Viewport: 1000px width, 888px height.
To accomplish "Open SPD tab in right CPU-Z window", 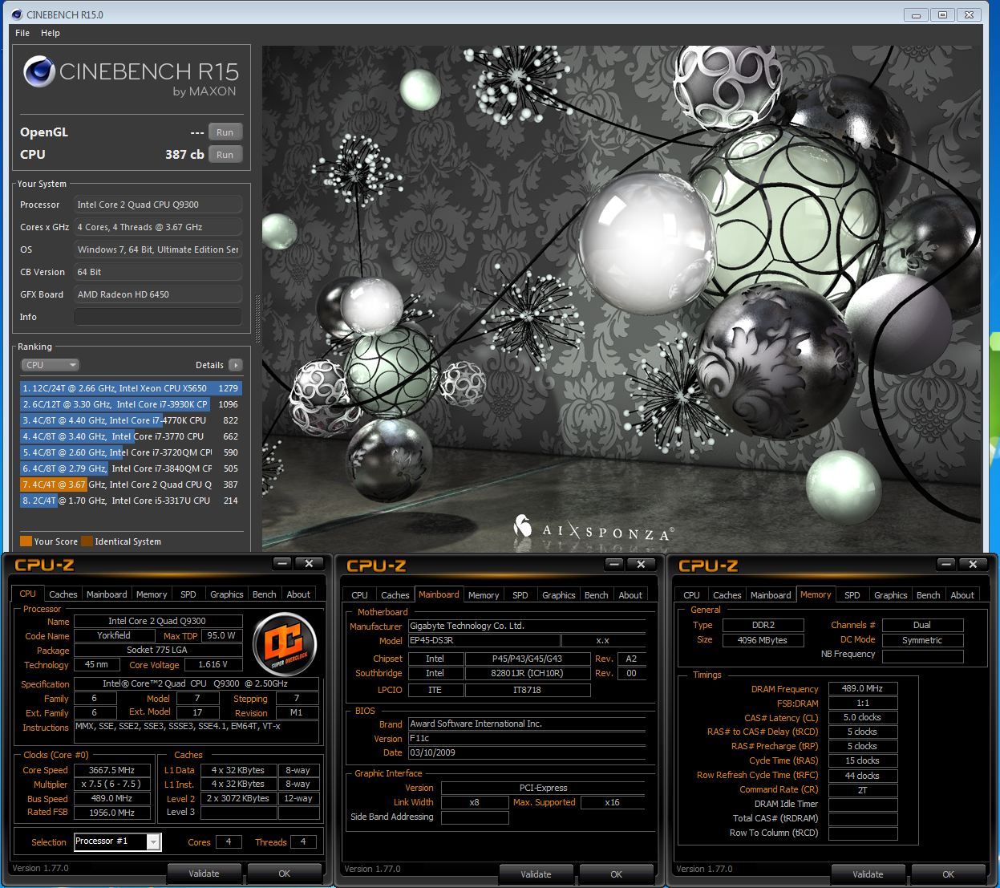I will (x=852, y=595).
